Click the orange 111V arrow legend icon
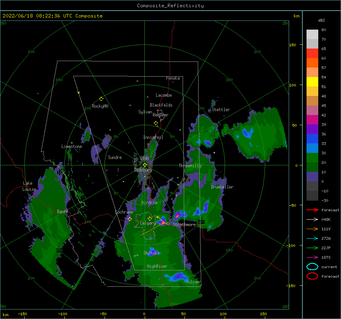 [312, 229]
